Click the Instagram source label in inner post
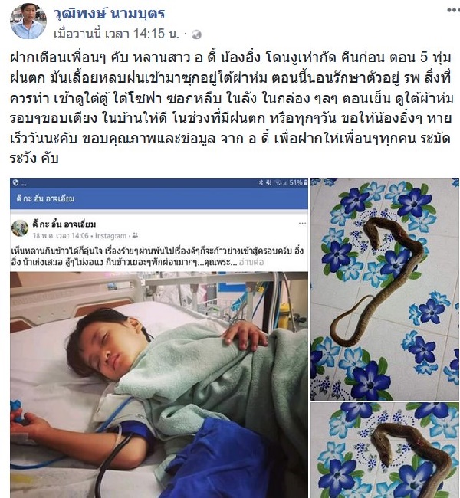Screen dimensions: 460x498 click(110, 236)
